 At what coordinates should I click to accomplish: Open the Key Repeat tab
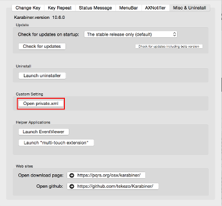(x=59, y=8)
